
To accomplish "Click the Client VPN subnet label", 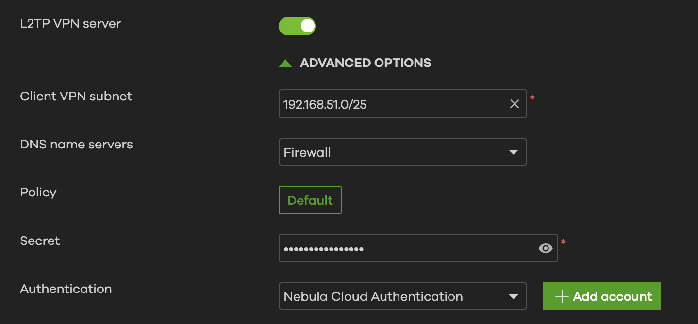I will click(x=76, y=96).
